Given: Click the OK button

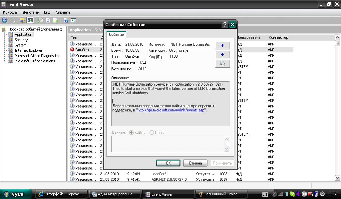Looking at the screenshot, I should [168, 163].
